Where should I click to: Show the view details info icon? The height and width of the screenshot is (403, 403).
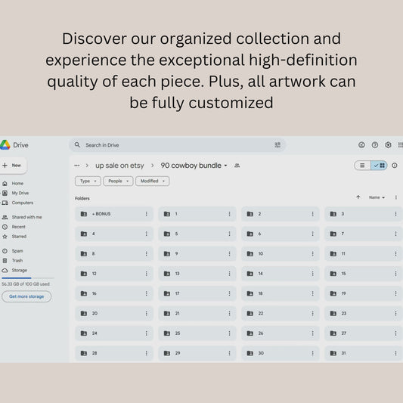(395, 166)
